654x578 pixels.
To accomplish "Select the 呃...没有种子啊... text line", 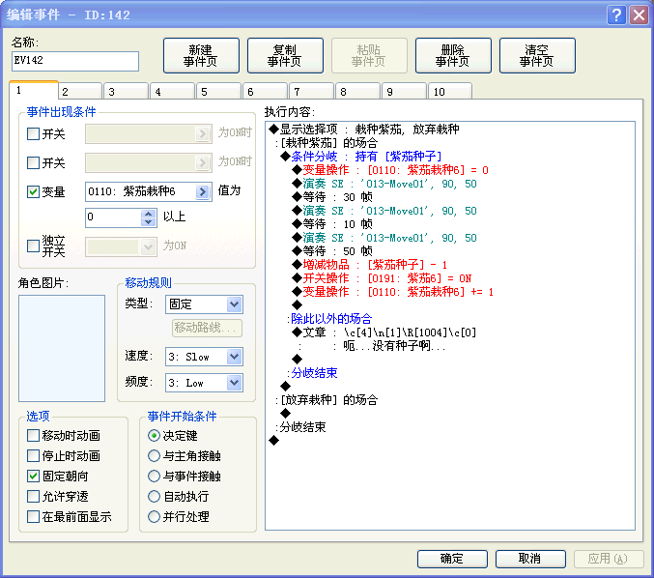I will [x=394, y=346].
